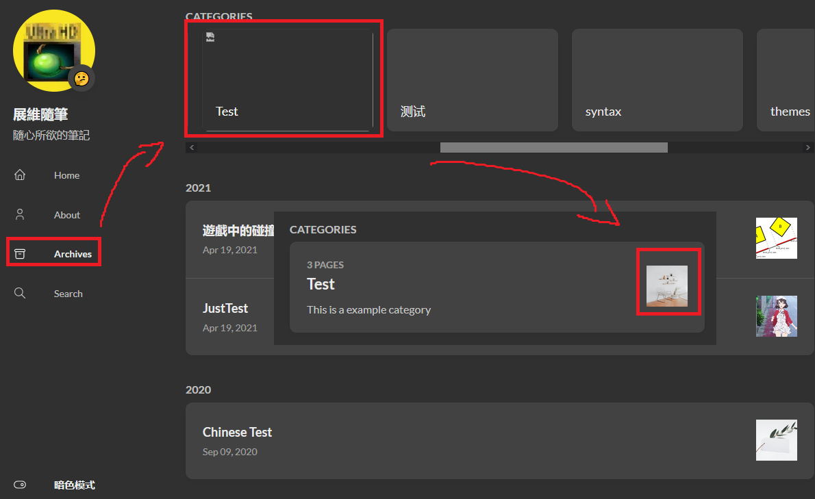Select the Home icon in the sidebar
Screen dimensions: 815x499
pyautogui.click(x=20, y=175)
